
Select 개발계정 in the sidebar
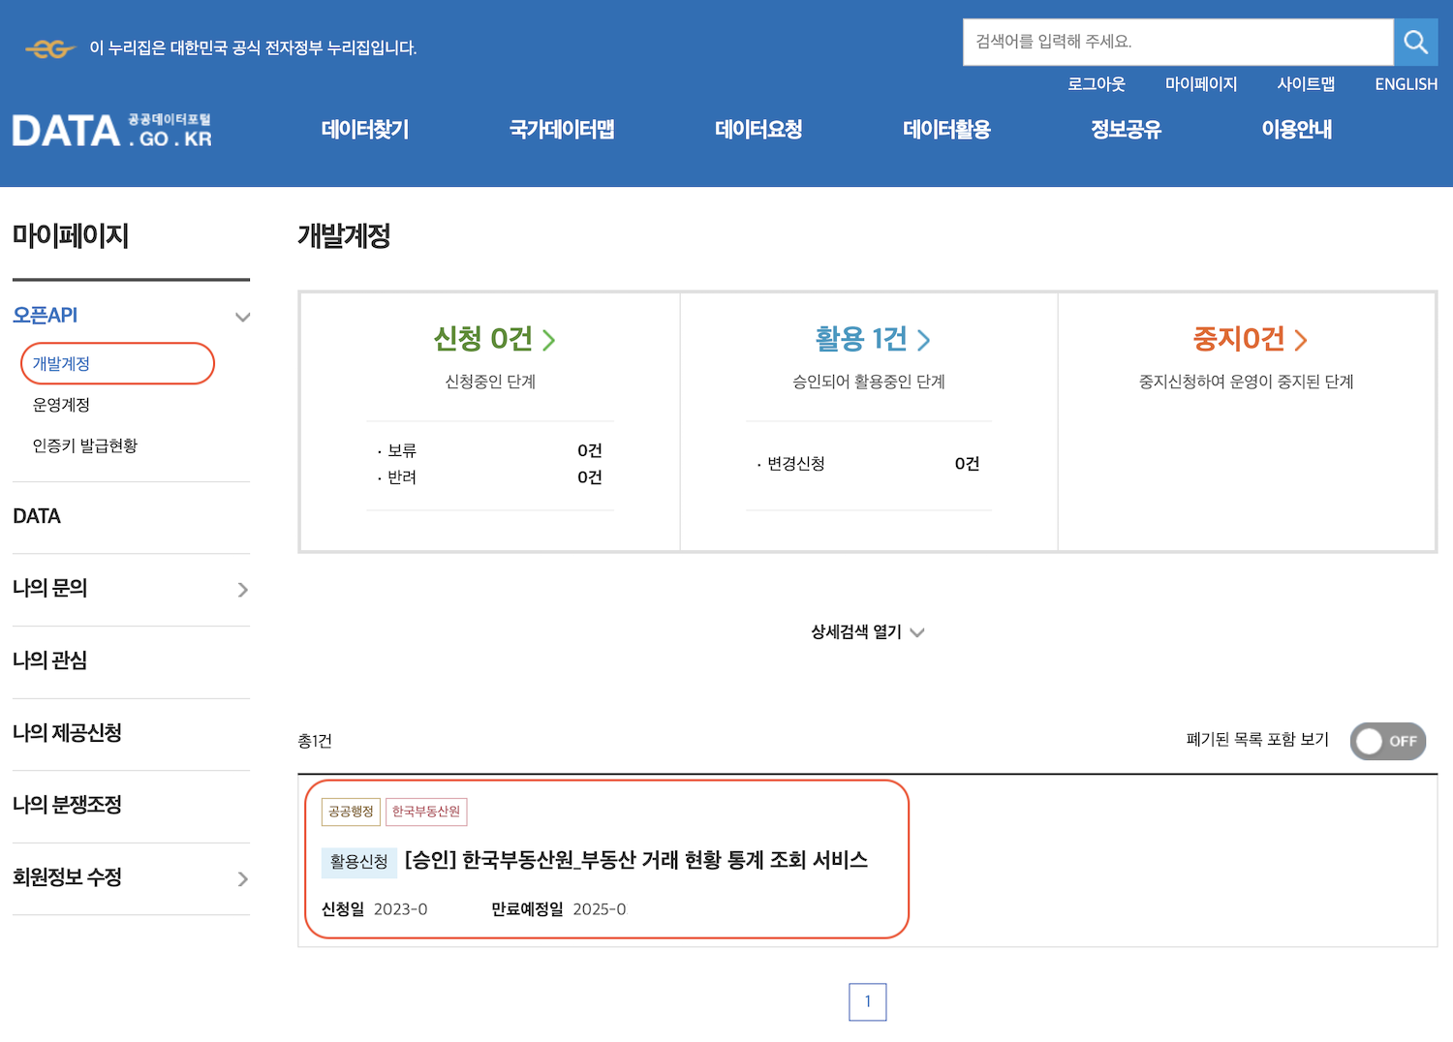(61, 363)
